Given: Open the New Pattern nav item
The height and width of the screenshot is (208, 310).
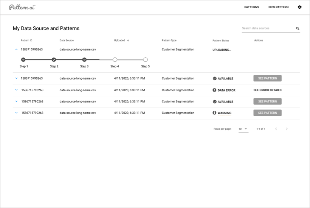Looking at the screenshot, I should 278,7.
